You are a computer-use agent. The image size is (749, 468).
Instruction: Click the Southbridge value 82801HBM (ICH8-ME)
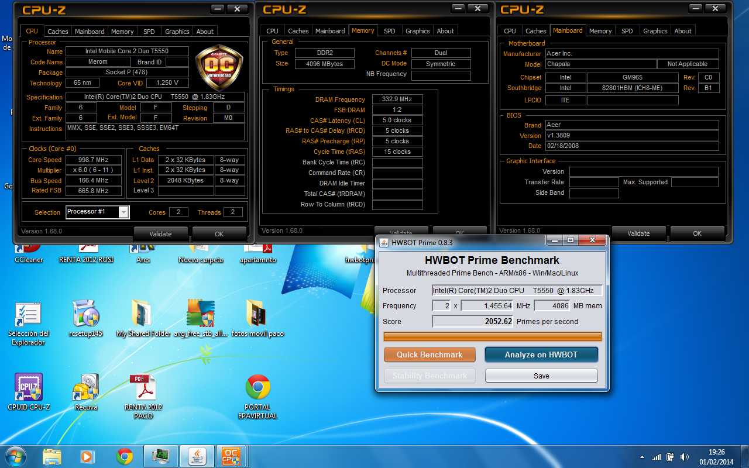click(x=633, y=88)
